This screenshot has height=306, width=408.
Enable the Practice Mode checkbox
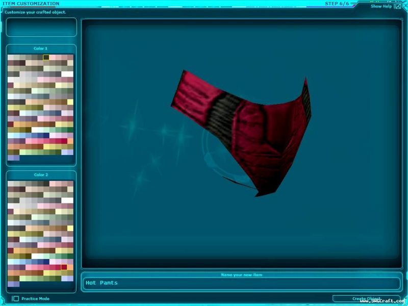(x=16, y=298)
